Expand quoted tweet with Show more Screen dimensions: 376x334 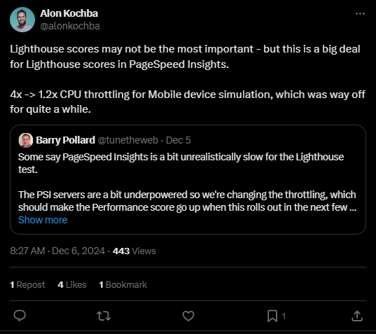point(43,220)
